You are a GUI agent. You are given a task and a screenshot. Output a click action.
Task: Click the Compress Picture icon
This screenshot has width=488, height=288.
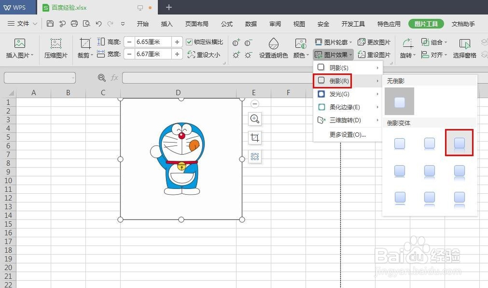pyautogui.click(x=56, y=43)
